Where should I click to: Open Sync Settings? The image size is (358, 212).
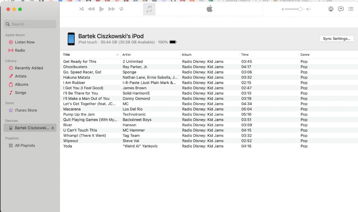(x=337, y=39)
